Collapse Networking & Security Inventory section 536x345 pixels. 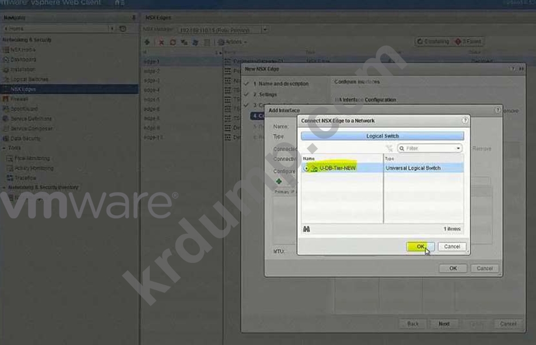pyautogui.click(x=4, y=188)
